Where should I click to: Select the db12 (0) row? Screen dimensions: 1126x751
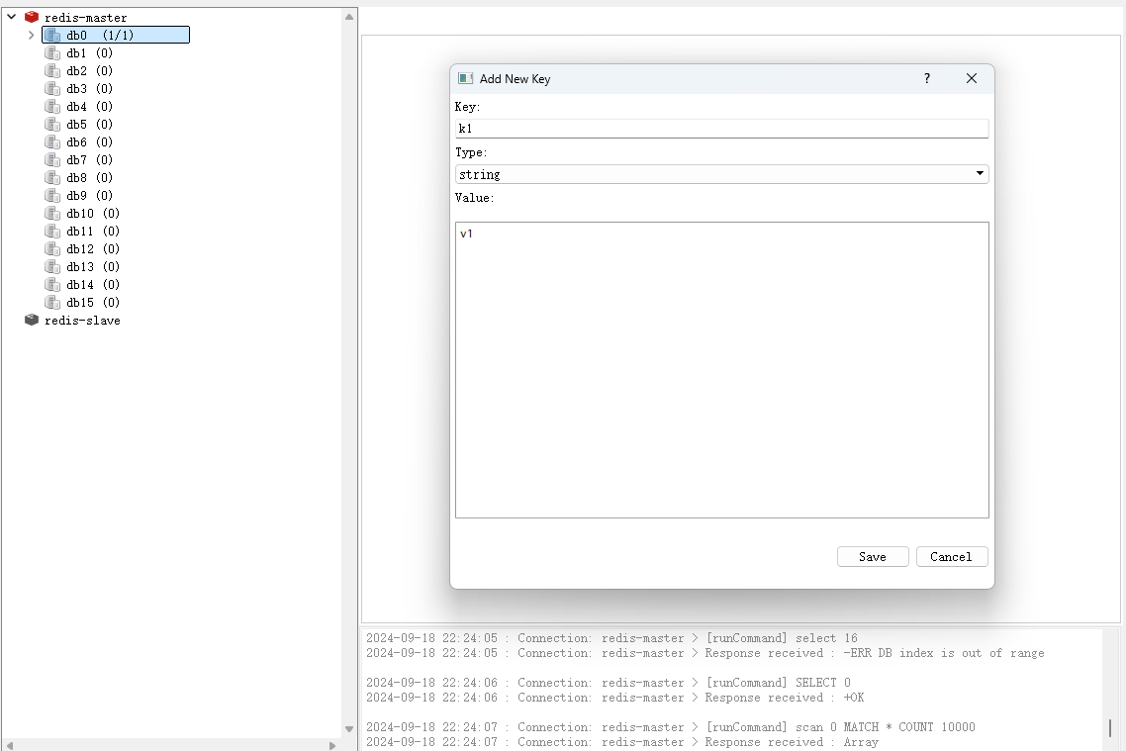93,249
